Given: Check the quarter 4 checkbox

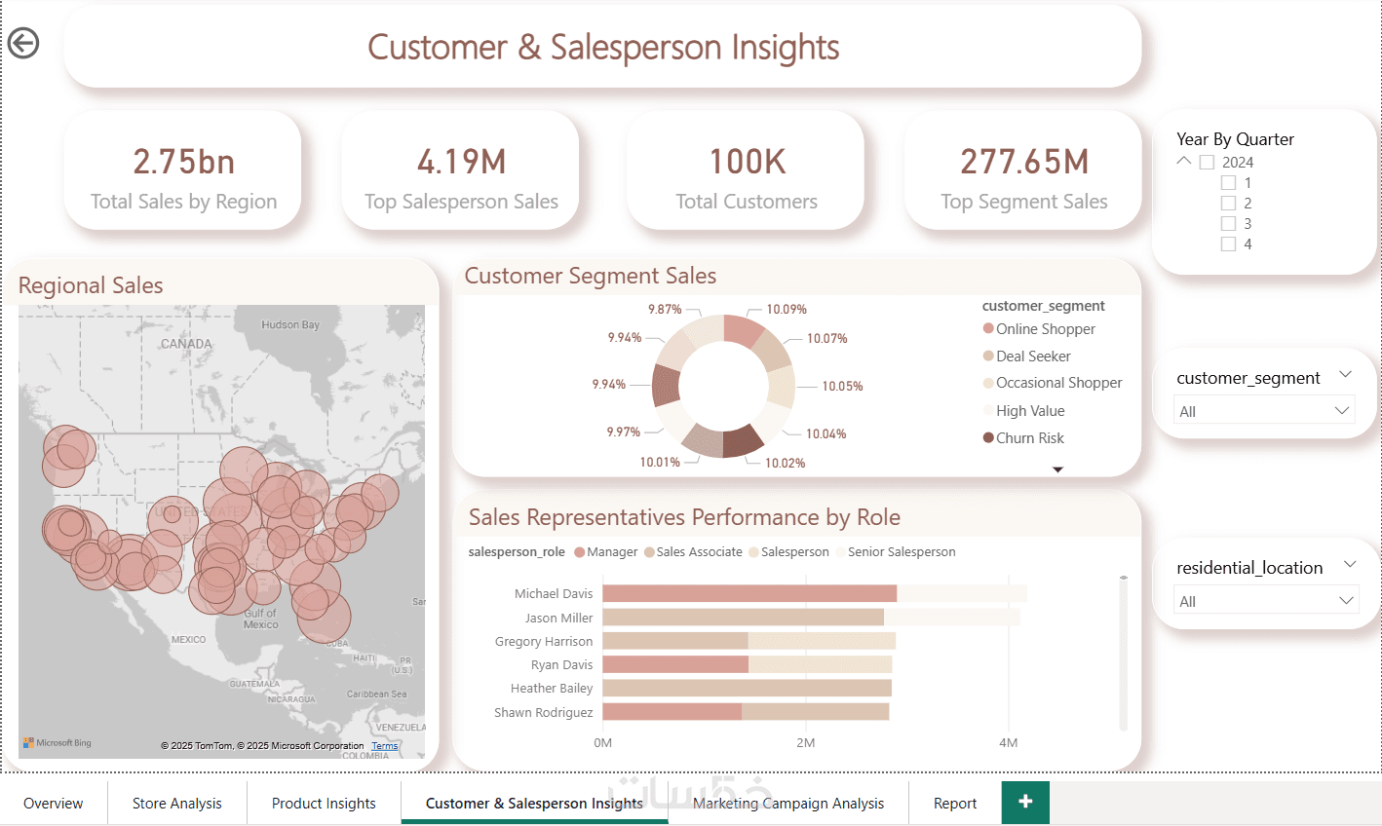Looking at the screenshot, I should pos(1228,244).
